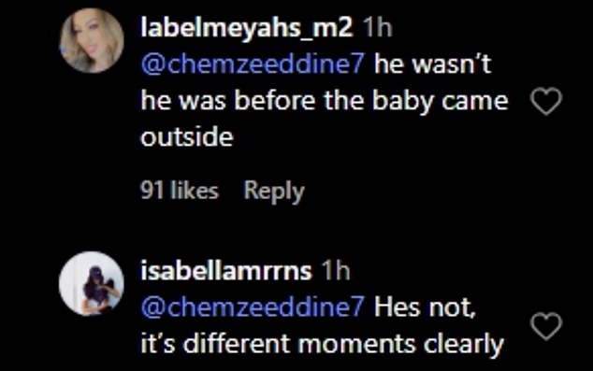Open @chemzeeddine7 mention in labelmeyahs_m2's comment
Screen dimensions: 593x371
[x=253, y=64]
